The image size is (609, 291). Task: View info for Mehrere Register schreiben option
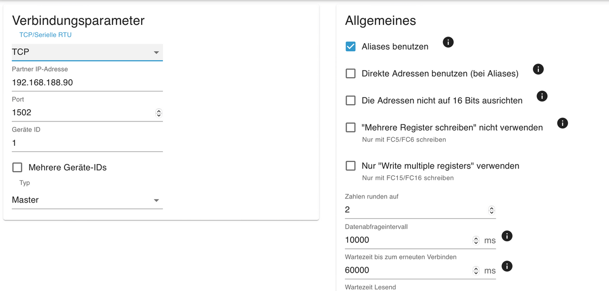point(562,123)
